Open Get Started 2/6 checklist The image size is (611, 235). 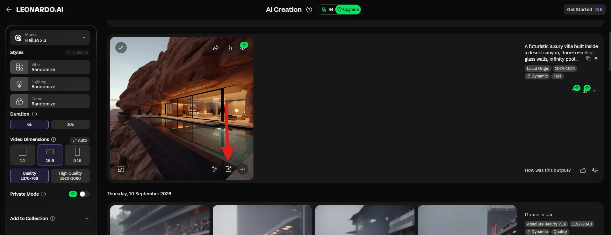point(584,10)
